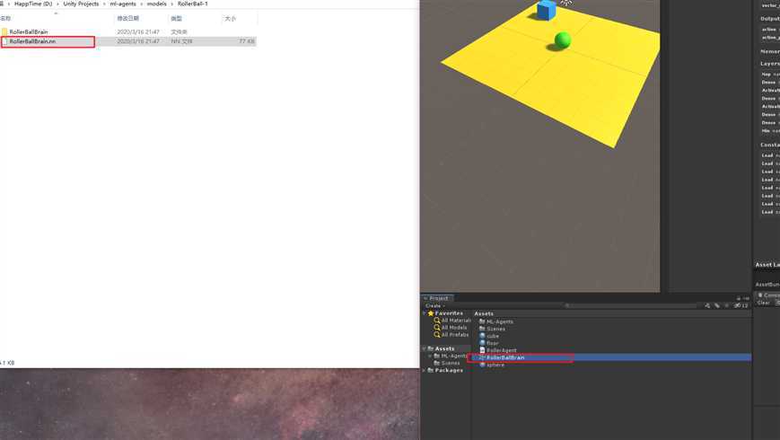The height and width of the screenshot is (440, 780).
Task: Select the Packages folder in the tree
Action: tap(445, 370)
